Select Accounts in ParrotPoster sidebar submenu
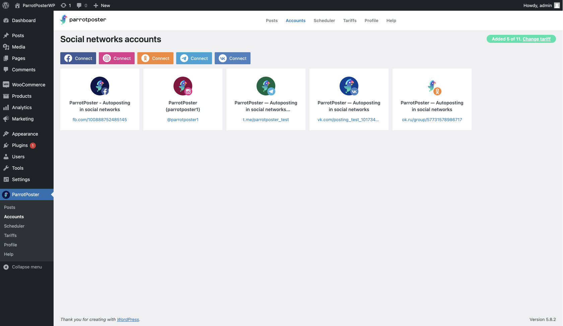 (x=14, y=217)
